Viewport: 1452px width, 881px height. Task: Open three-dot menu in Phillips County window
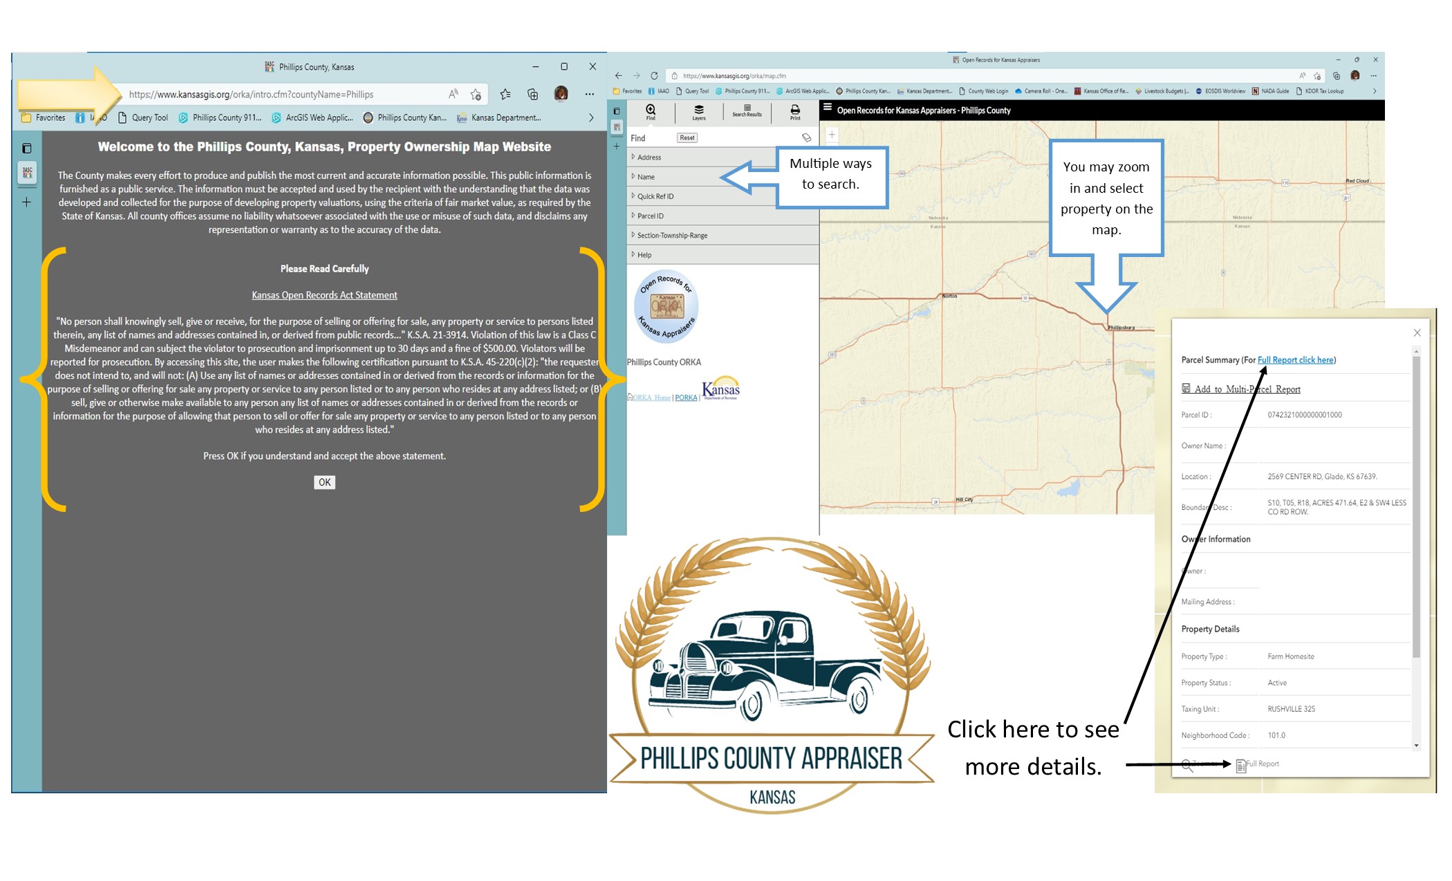(x=589, y=94)
